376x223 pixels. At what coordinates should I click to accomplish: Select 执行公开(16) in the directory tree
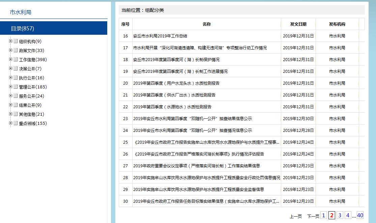tap(32, 78)
